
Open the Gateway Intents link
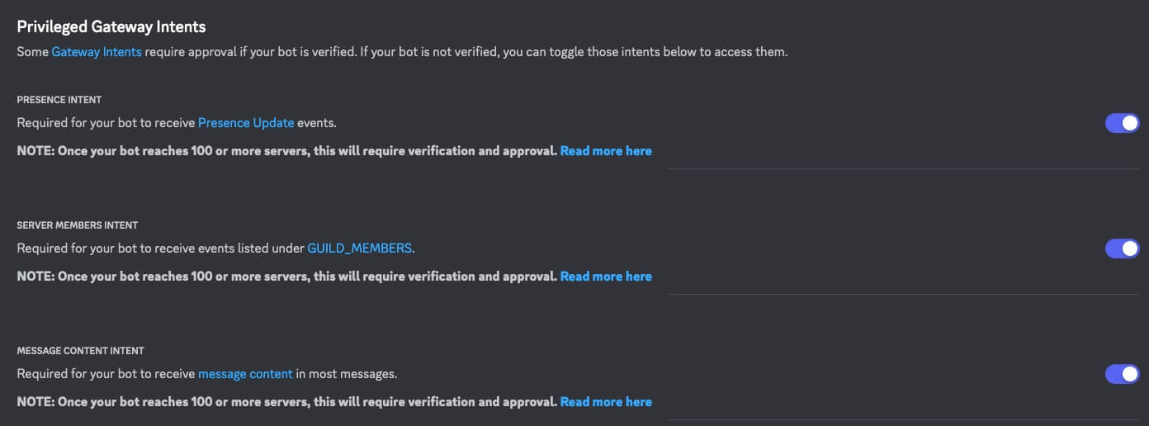click(x=97, y=52)
